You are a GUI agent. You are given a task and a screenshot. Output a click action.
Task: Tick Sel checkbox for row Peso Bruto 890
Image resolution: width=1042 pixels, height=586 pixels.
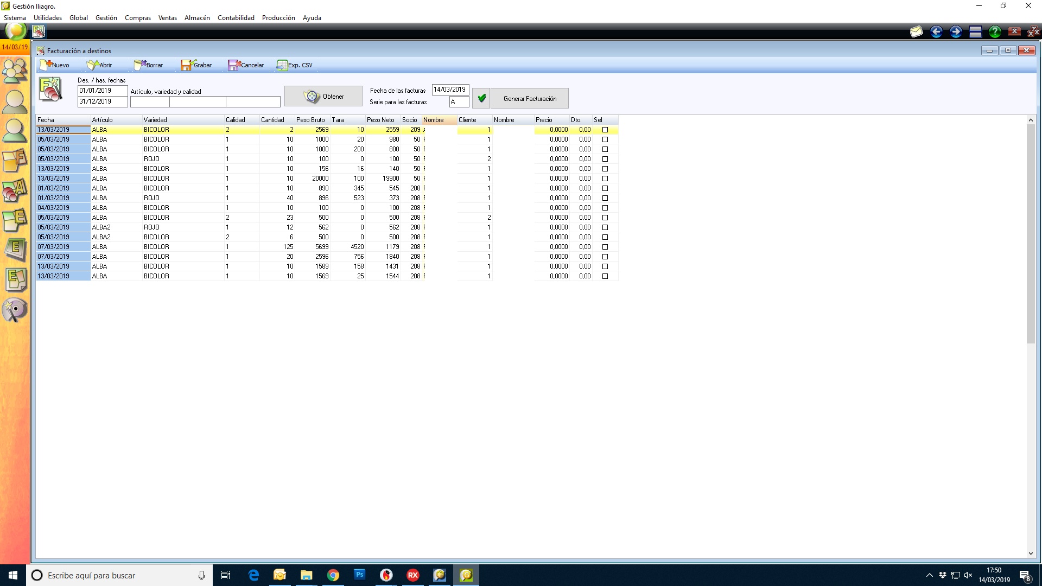click(x=605, y=188)
